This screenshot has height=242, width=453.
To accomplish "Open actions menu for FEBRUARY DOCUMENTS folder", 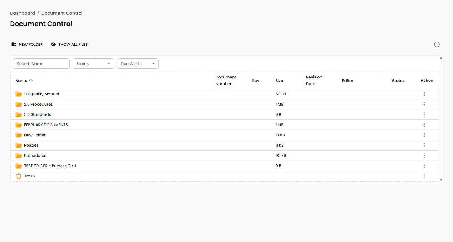I will tap(424, 125).
